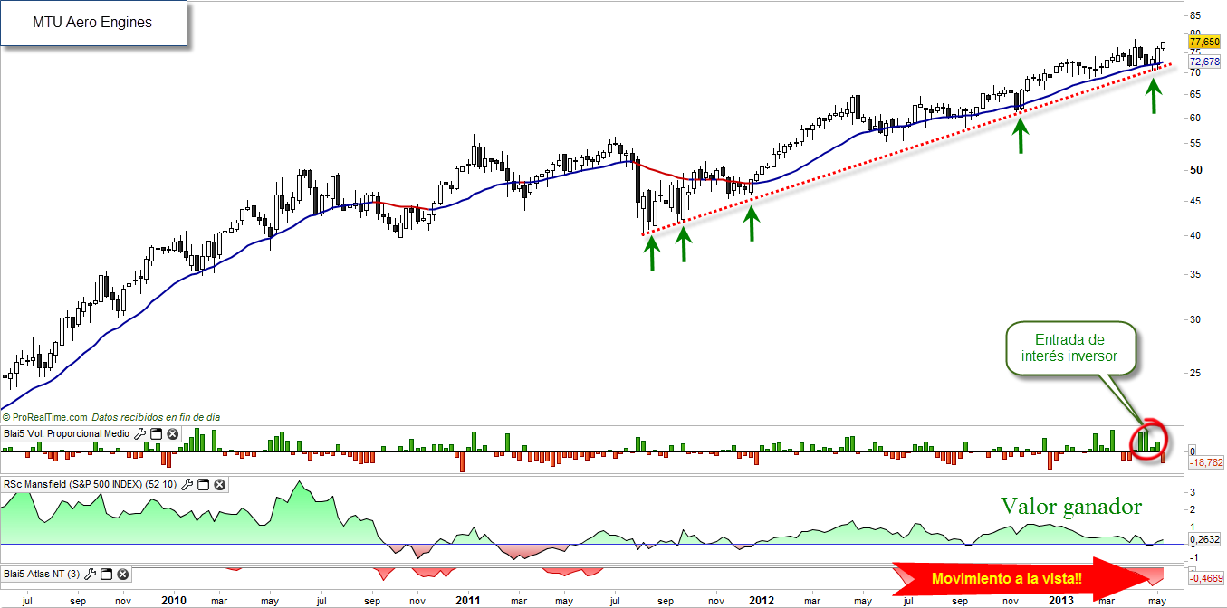This screenshot has width=1227, height=608.
Task: Select the 'Blai5 Vol. Proporcional Medio' label
Action: (68, 434)
